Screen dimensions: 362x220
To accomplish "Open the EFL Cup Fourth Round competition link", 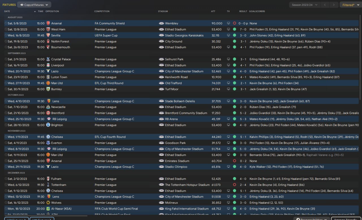I will (110, 137).
